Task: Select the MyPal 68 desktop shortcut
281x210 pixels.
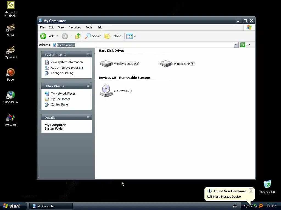Action: pyautogui.click(x=10, y=52)
